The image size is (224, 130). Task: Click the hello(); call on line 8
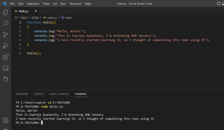click(x=34, y=53)
